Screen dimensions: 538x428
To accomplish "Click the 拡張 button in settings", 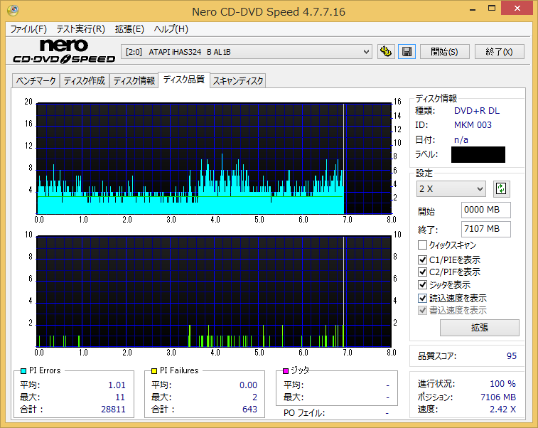I will click(480, 328).
